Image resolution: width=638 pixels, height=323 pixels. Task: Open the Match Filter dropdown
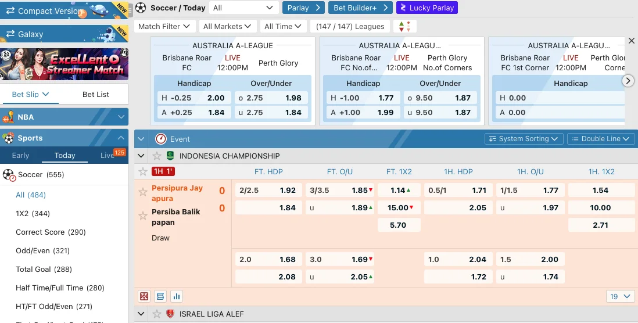[x=164, y=27]
